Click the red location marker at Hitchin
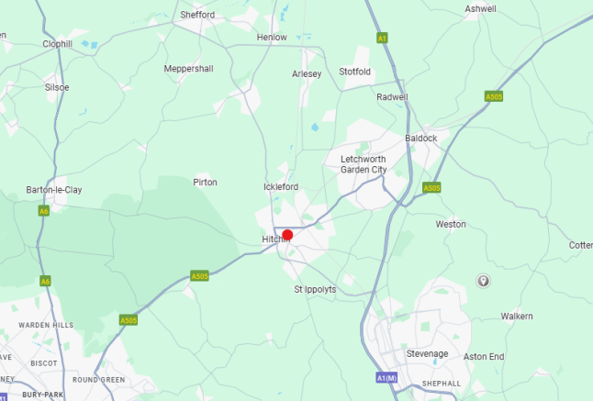The image size is (593, 401). [287, 235]
